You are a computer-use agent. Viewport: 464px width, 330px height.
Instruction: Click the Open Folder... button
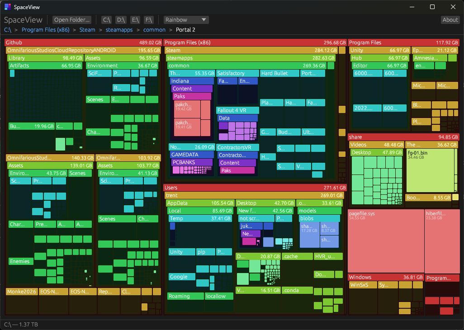71,20
